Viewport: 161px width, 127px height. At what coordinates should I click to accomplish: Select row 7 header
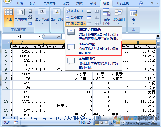coord(6,74)
